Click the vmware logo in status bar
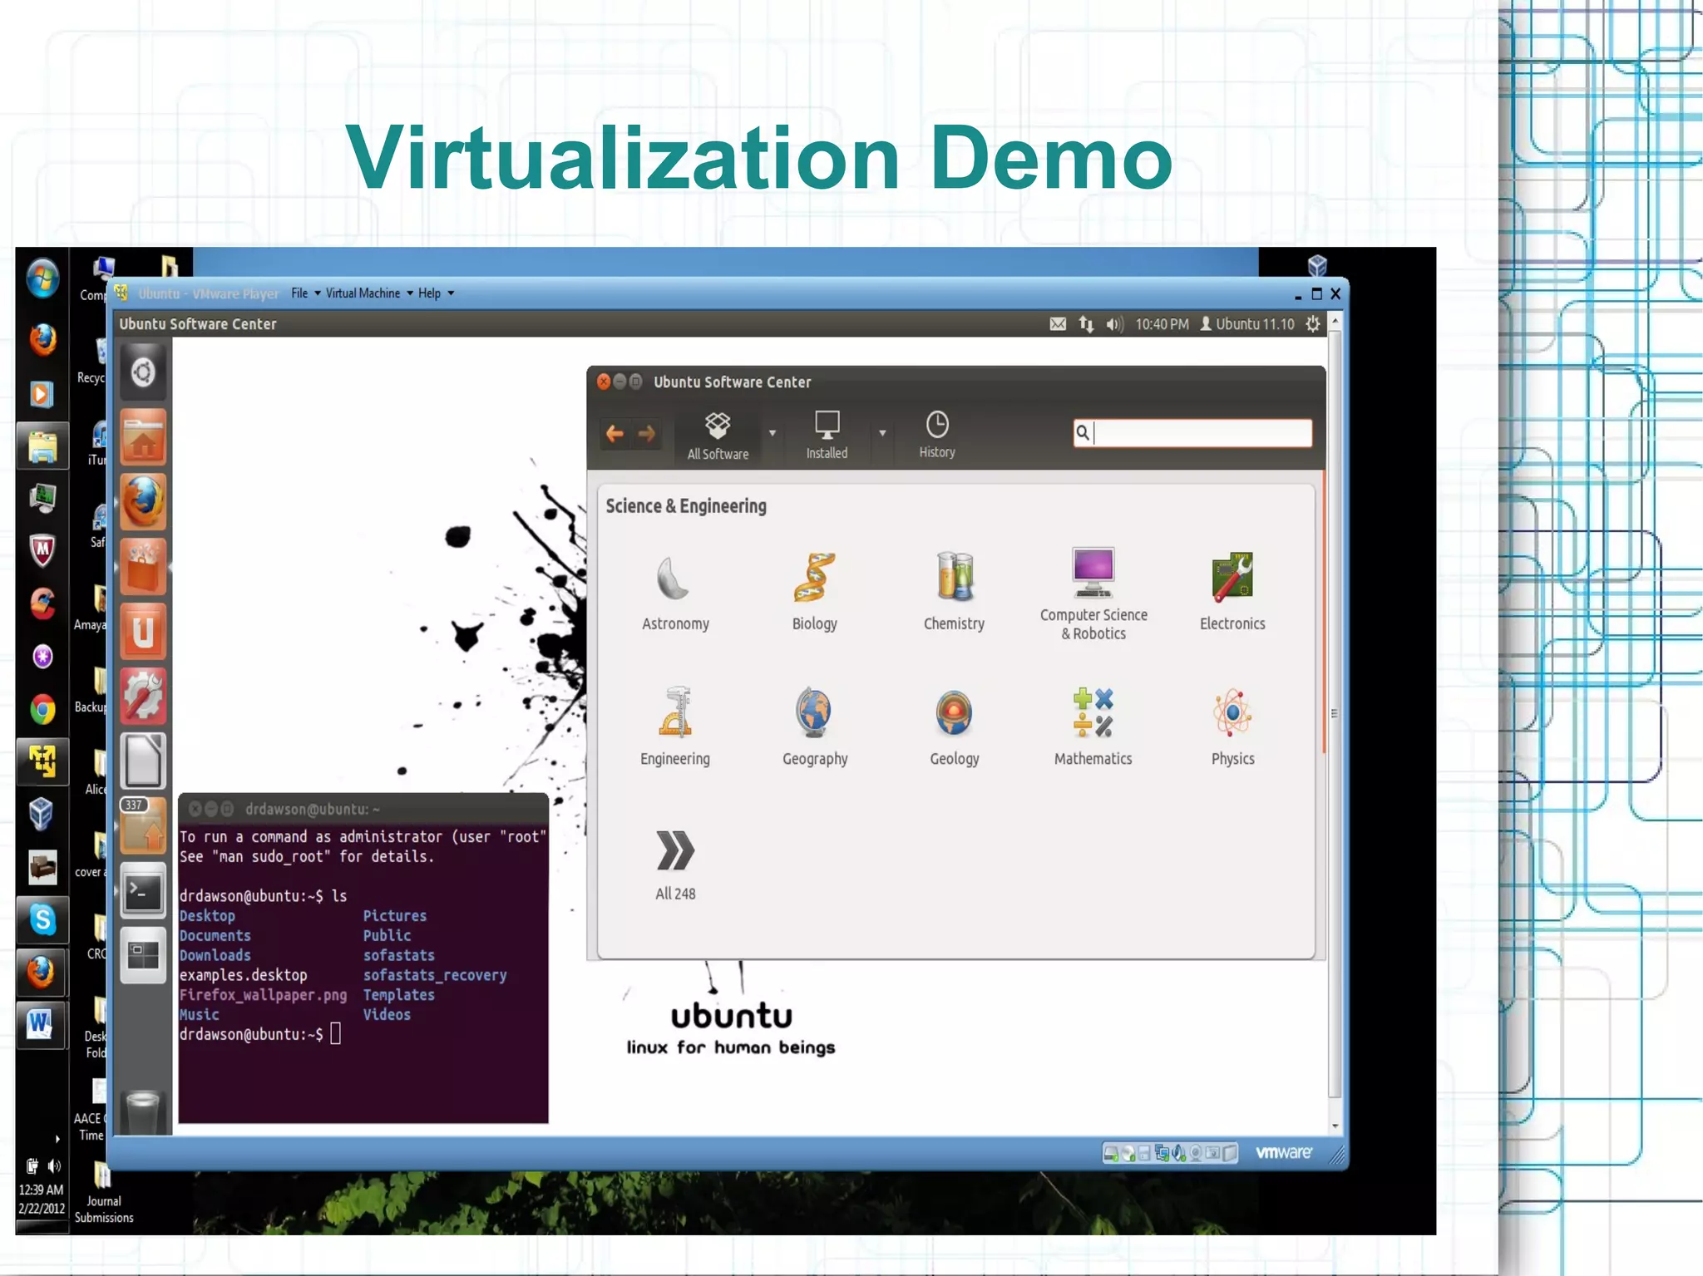This screenshot has height=1276, width=1703. [1284, 1152]
